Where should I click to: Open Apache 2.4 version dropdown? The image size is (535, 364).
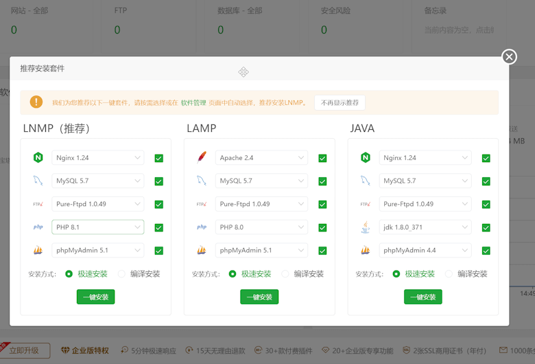261,157
